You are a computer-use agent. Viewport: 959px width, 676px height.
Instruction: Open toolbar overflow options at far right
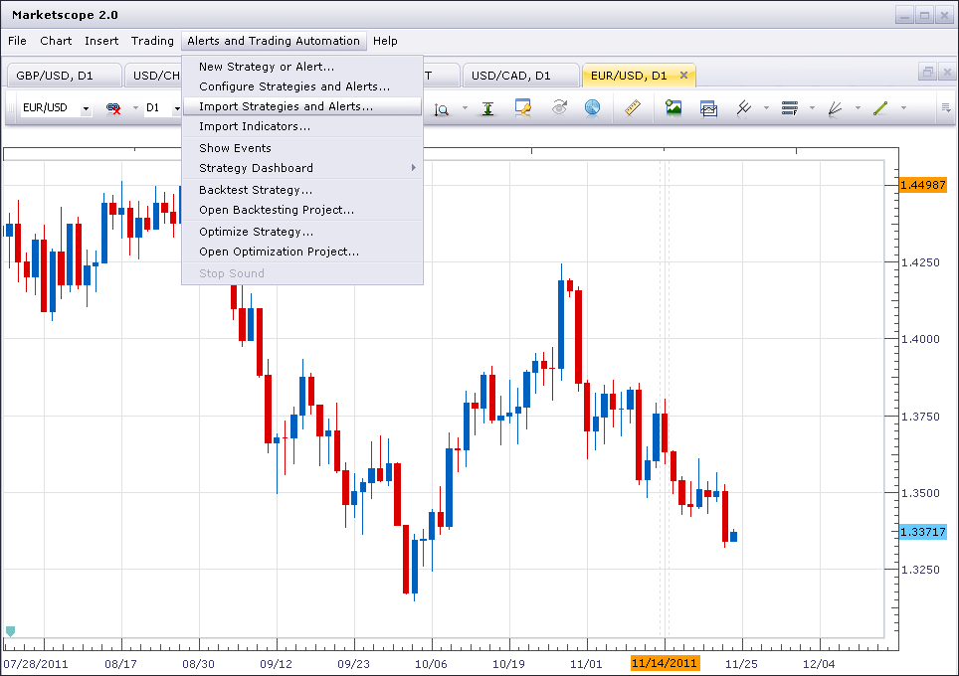[945, 108]
